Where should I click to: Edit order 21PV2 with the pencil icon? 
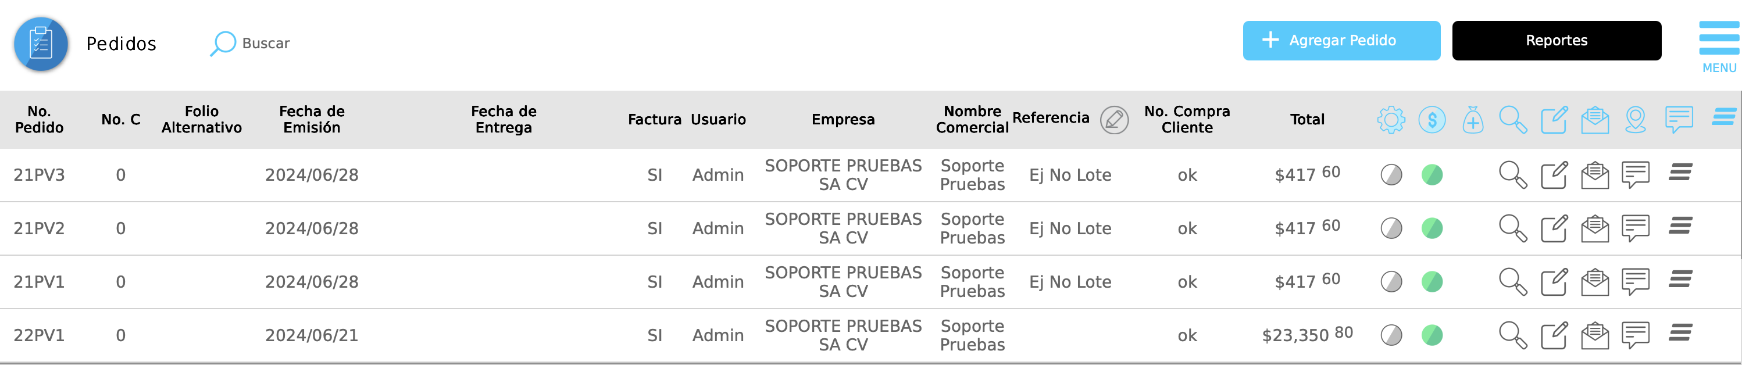click(1554, 228)
